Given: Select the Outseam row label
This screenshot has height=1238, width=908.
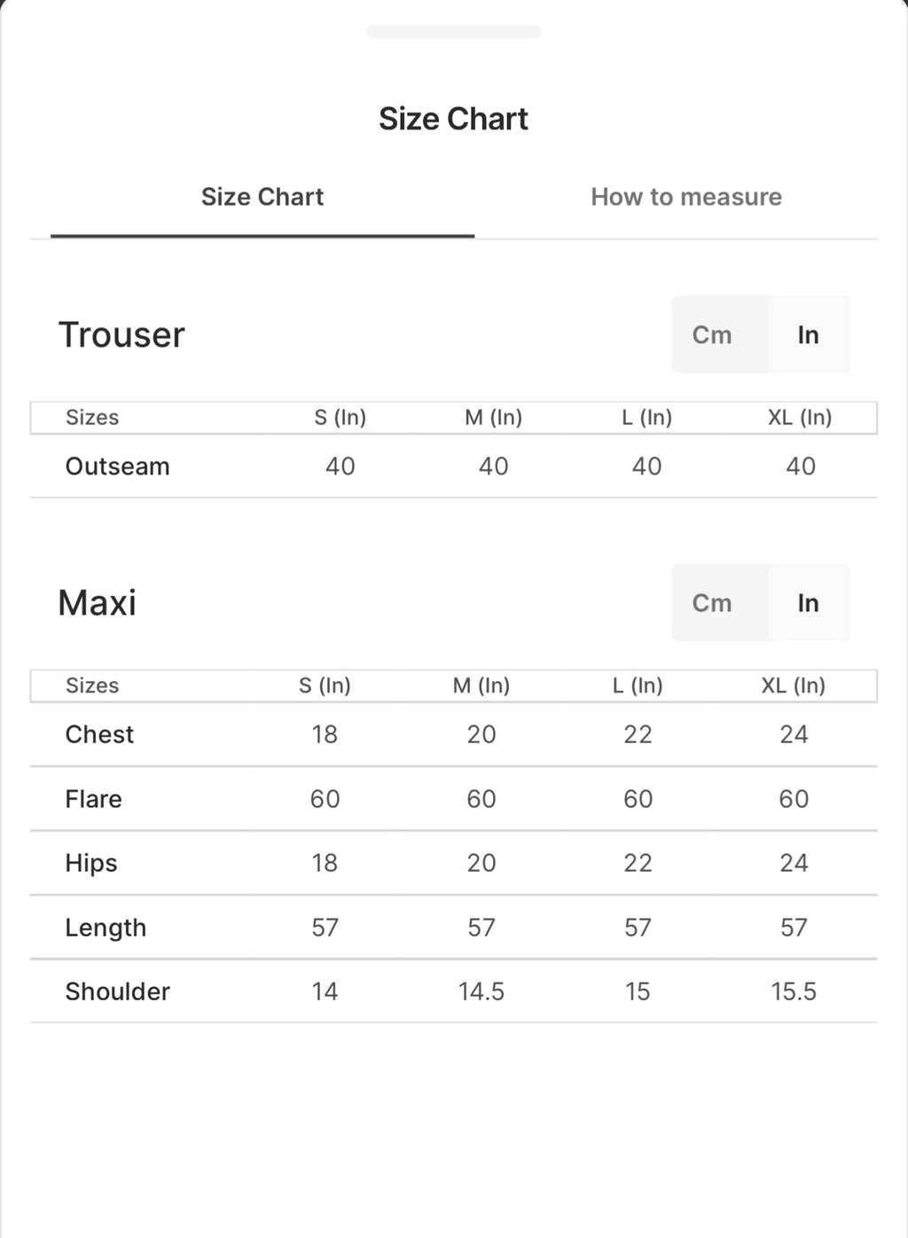Looking at the screenshot, I should coord(117,466).
